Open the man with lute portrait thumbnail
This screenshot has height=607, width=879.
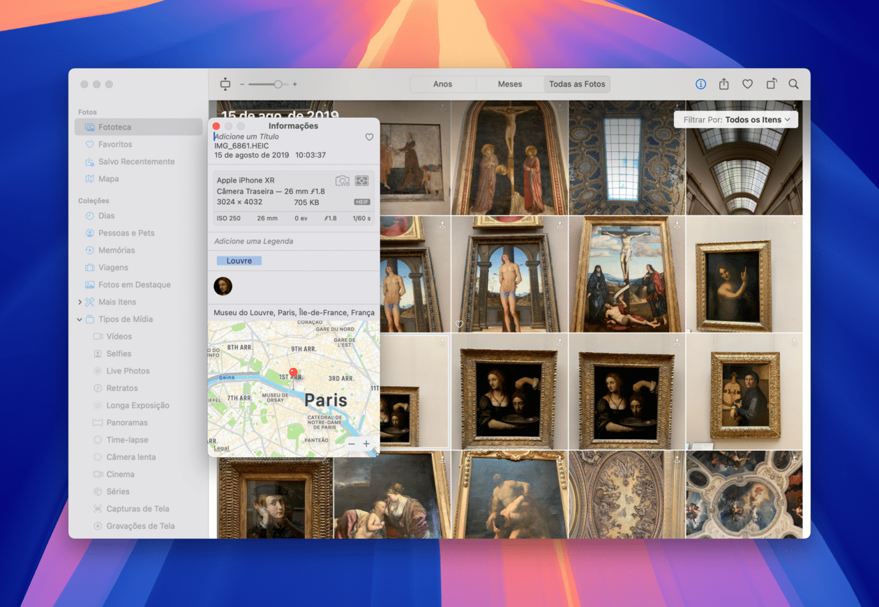pos(744,391)
